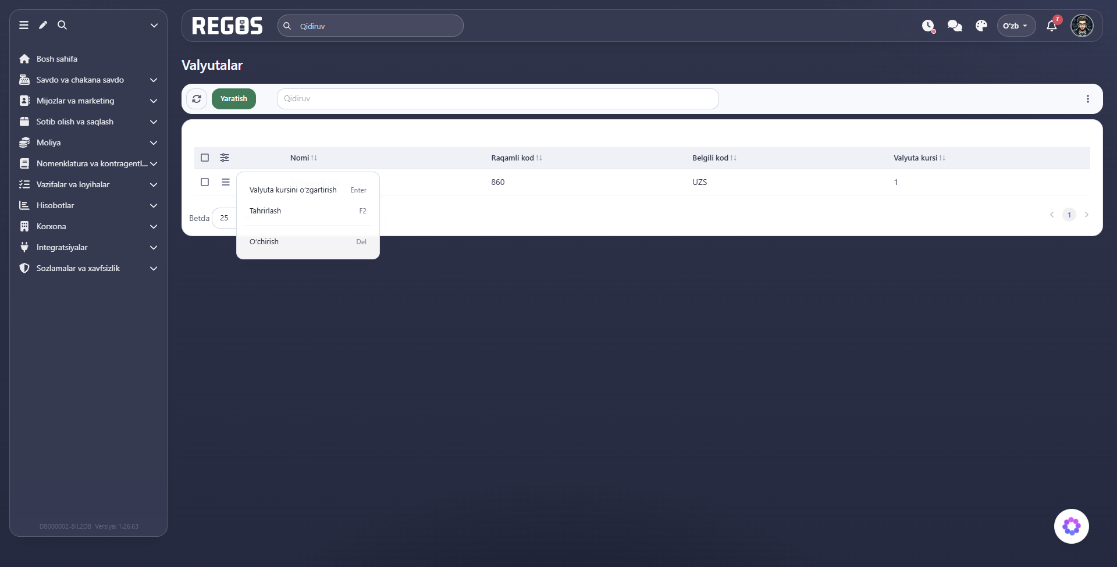Expand Mijozlar va marketing section

(88, 101)
